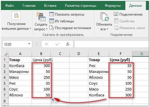Select column C header
This screenshot has height=107, width=150.
60,54
